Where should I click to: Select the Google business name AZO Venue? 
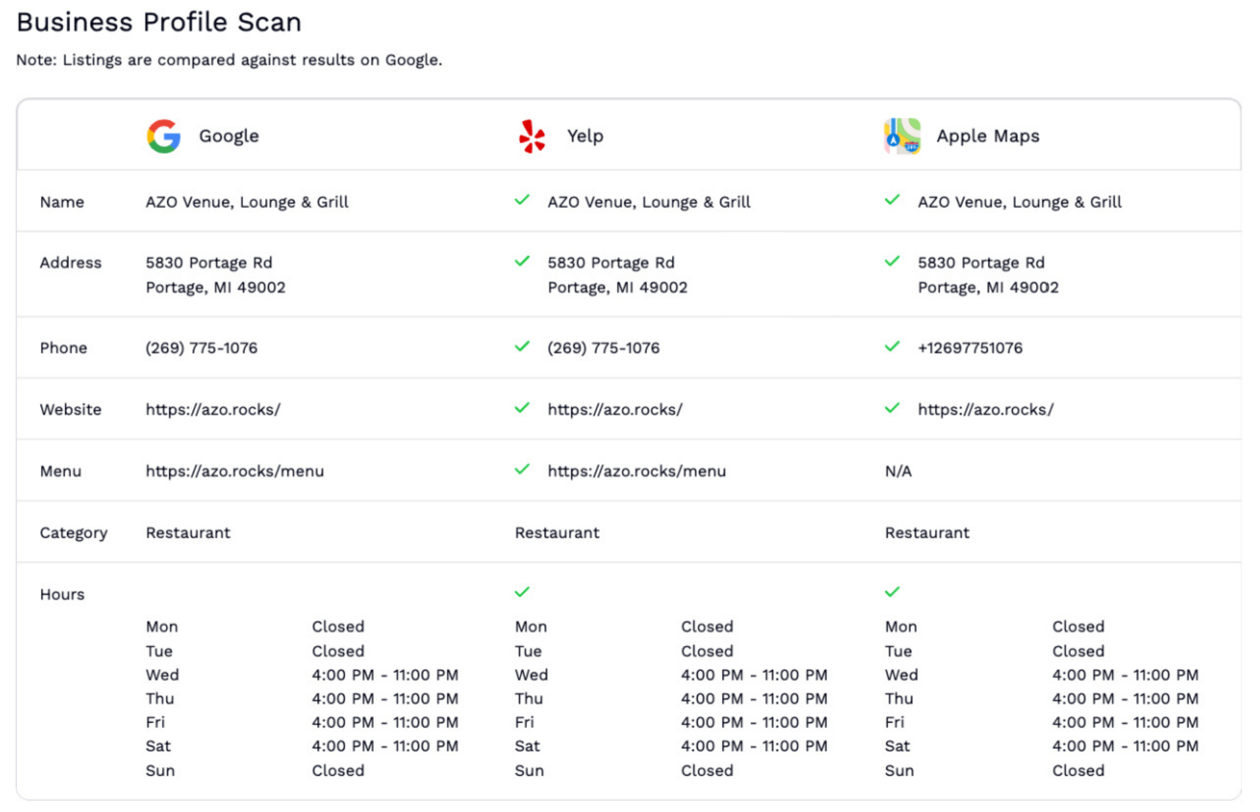pyautogui.click(x=247, y=202)
